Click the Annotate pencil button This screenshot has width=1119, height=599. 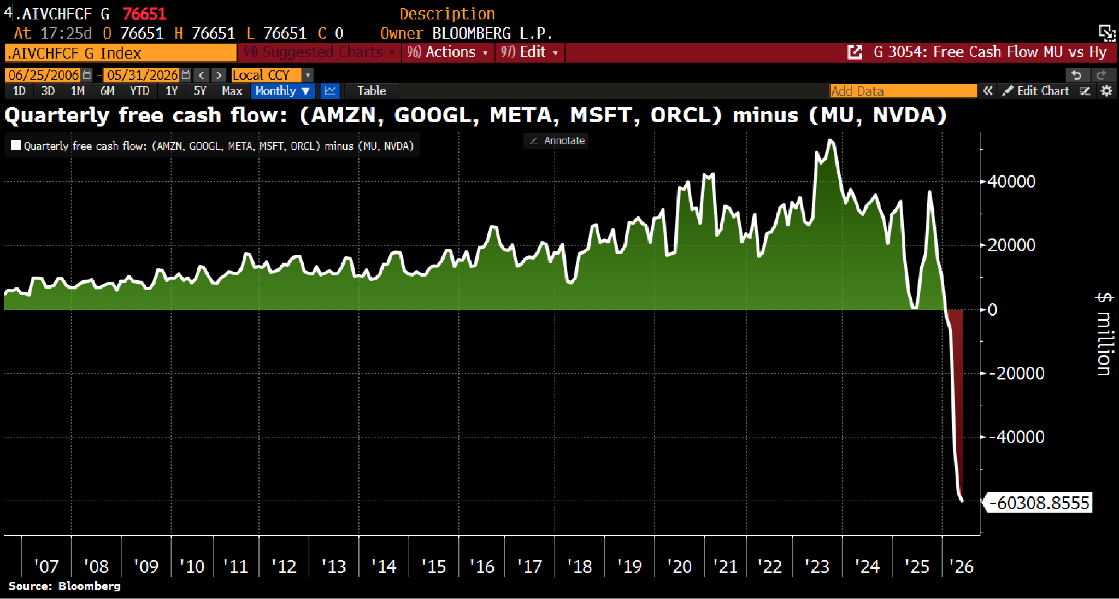pyautogui.click(x=556, y=140)
